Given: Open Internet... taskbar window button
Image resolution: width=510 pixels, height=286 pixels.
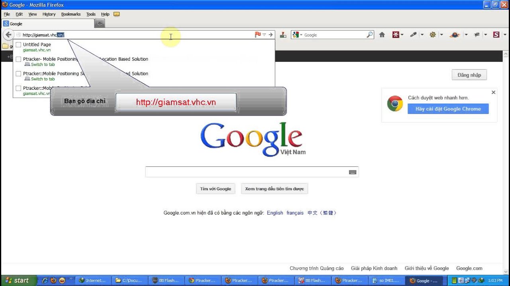Looking at the screenshot, I should click(x=93, y=280).
